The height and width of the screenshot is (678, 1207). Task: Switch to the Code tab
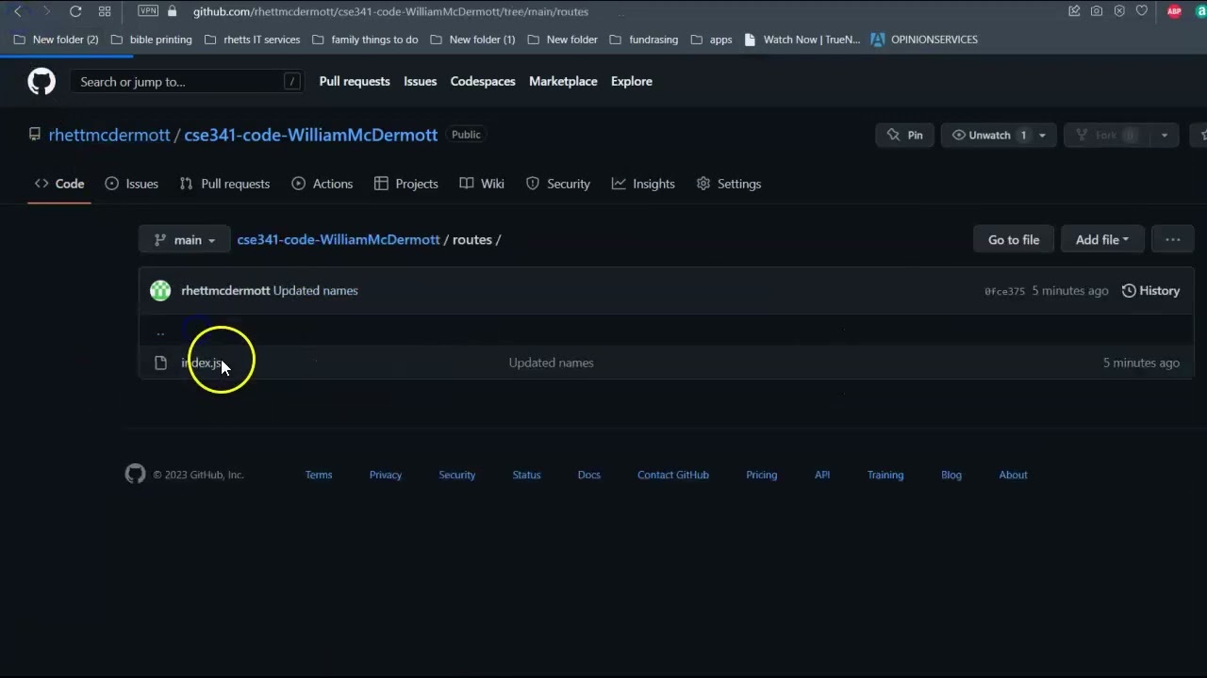point(59,184)
